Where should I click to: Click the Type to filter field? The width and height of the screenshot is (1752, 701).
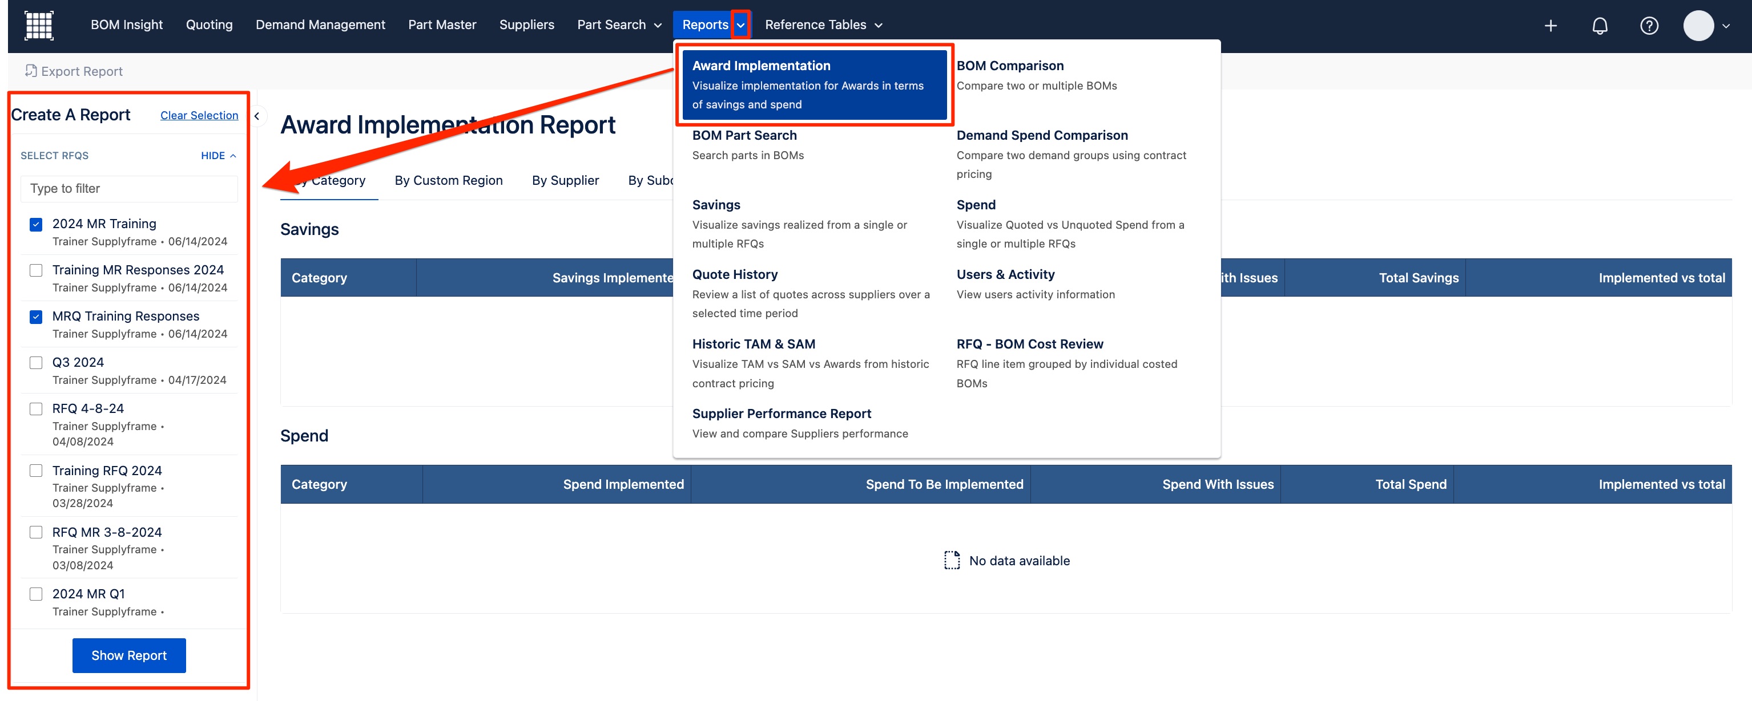pos(129,189)
